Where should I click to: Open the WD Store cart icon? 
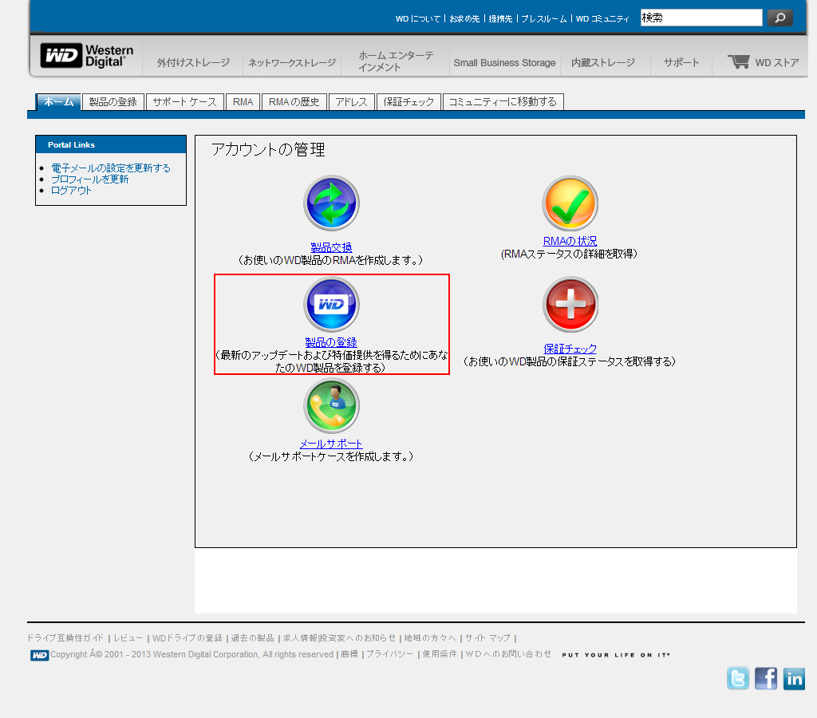[739, 61]
